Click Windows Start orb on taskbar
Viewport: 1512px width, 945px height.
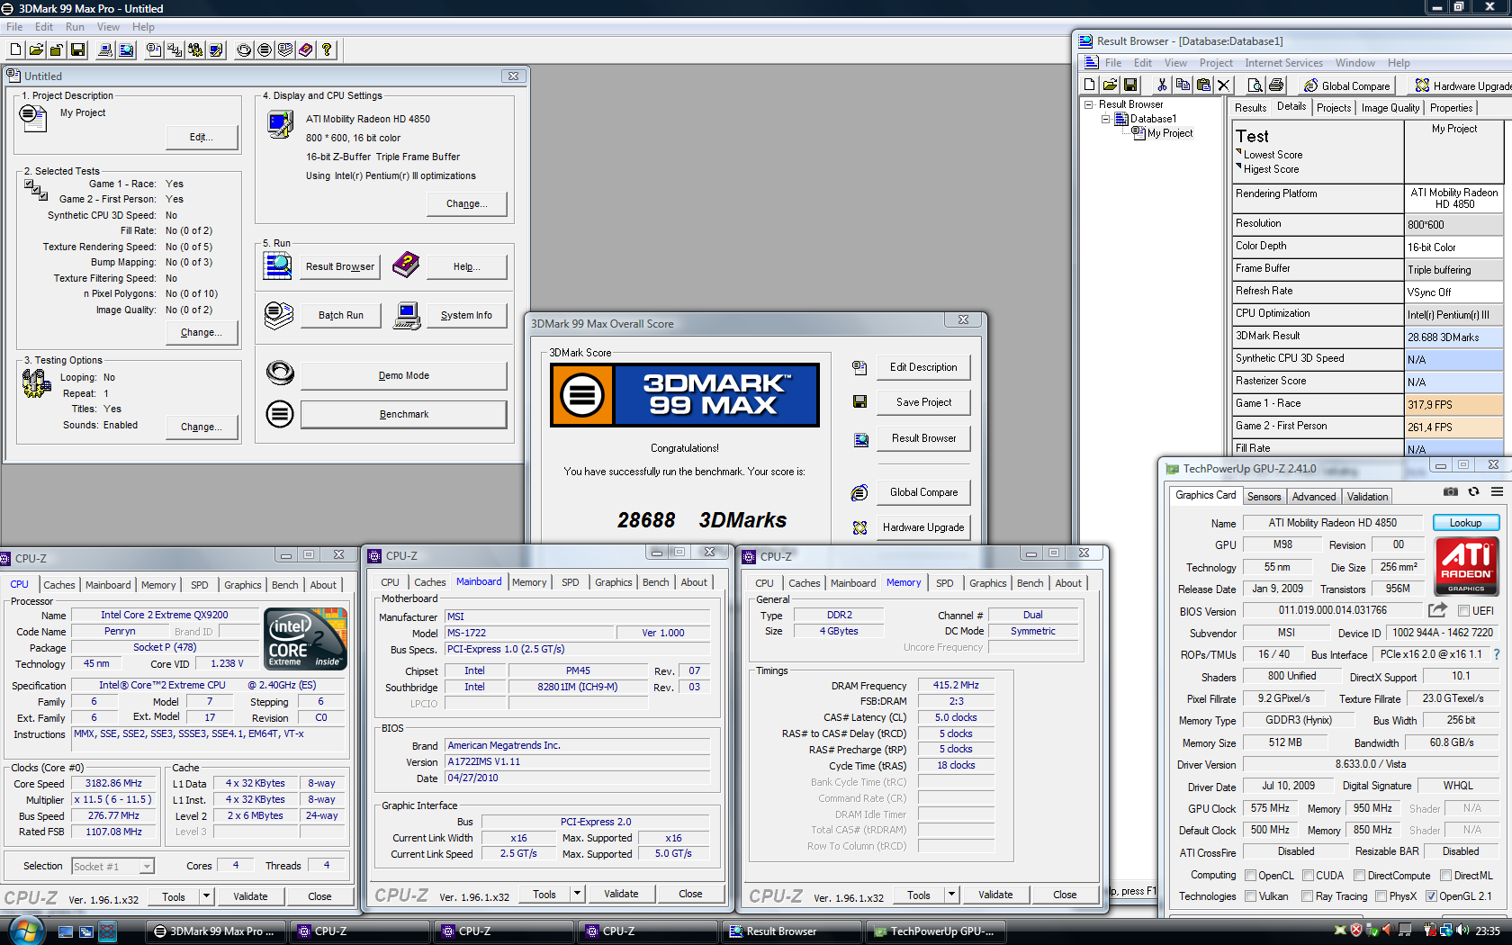tap(24, 931)
